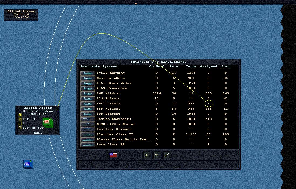296x189 pixels.
Task: Select the F4U Corsair icon
Action: tap(88, 104)
